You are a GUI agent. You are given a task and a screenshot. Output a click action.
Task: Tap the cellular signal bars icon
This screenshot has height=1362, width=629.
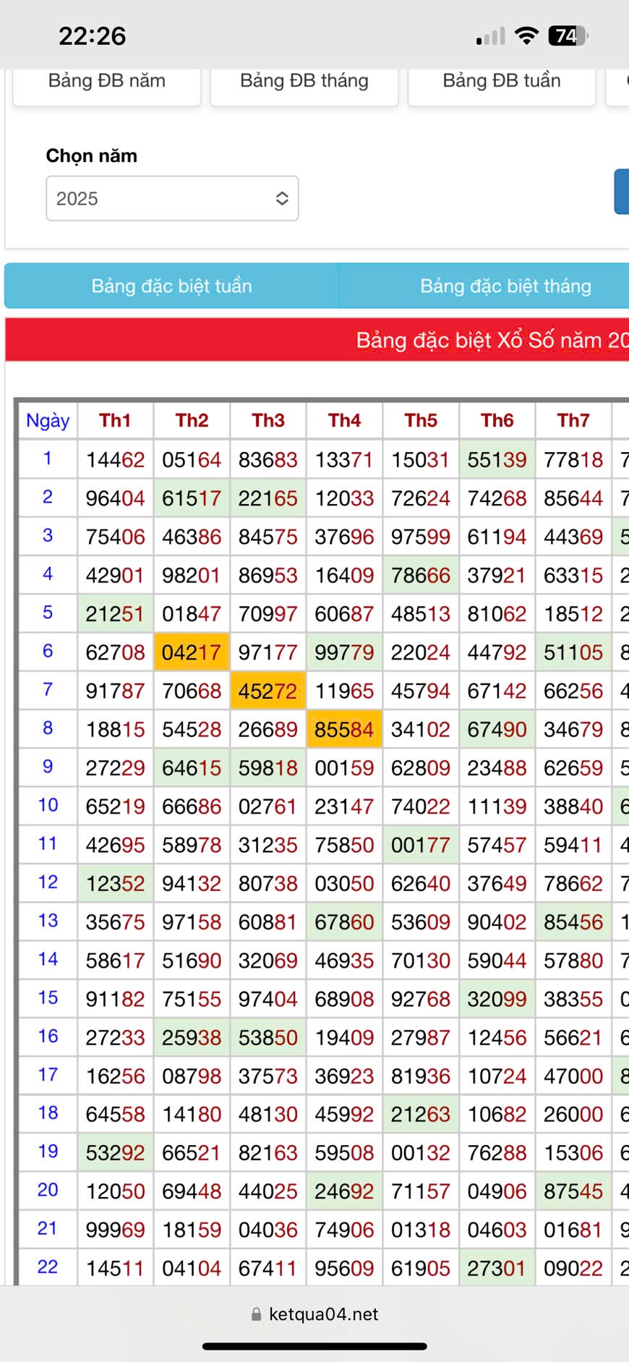(x=491, y=36)
